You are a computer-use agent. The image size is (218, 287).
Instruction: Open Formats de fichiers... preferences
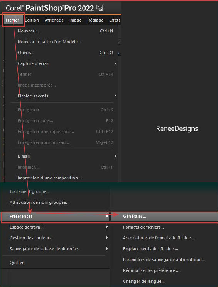click(x=164, y=227)
